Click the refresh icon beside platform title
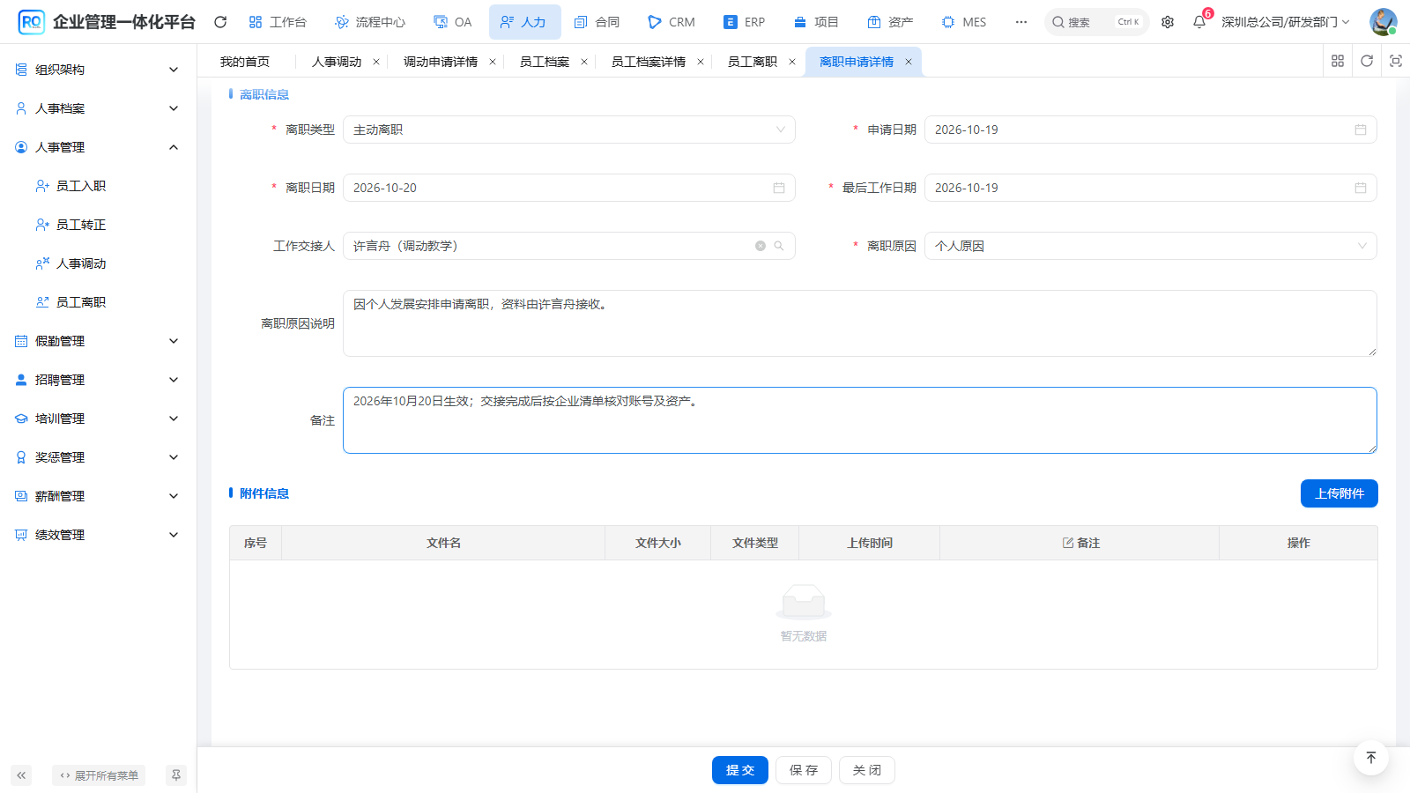The image size is (1410, 793). [x=220, y=22]
